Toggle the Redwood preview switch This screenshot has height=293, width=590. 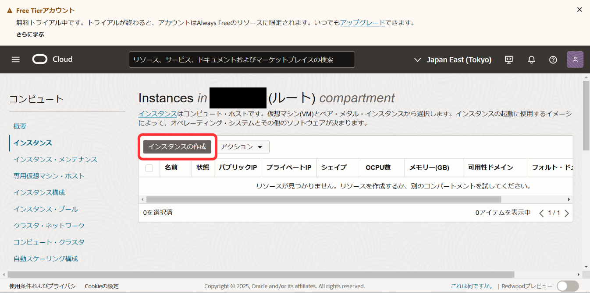[x=568, y=286]
